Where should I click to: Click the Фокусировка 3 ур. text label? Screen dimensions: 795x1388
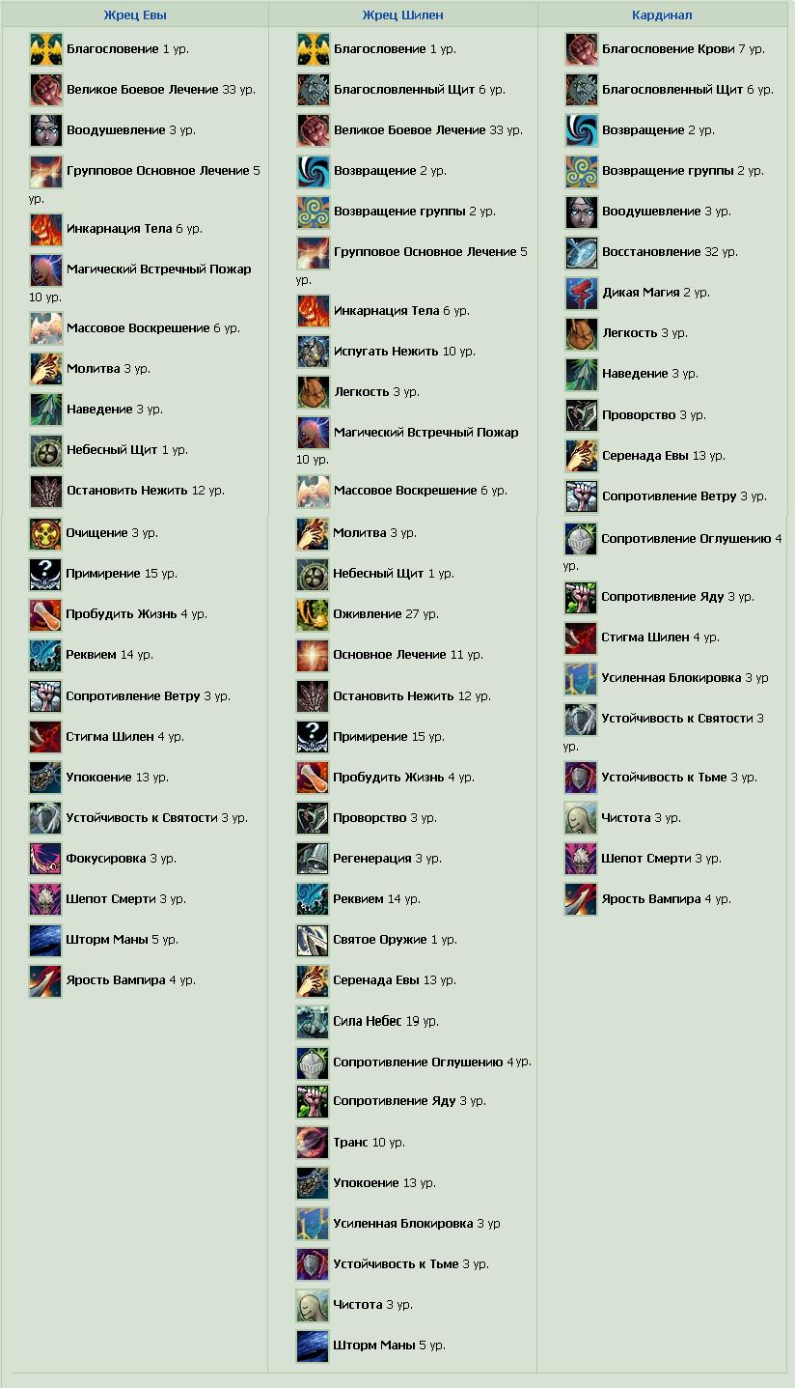(x=121, y=859)
